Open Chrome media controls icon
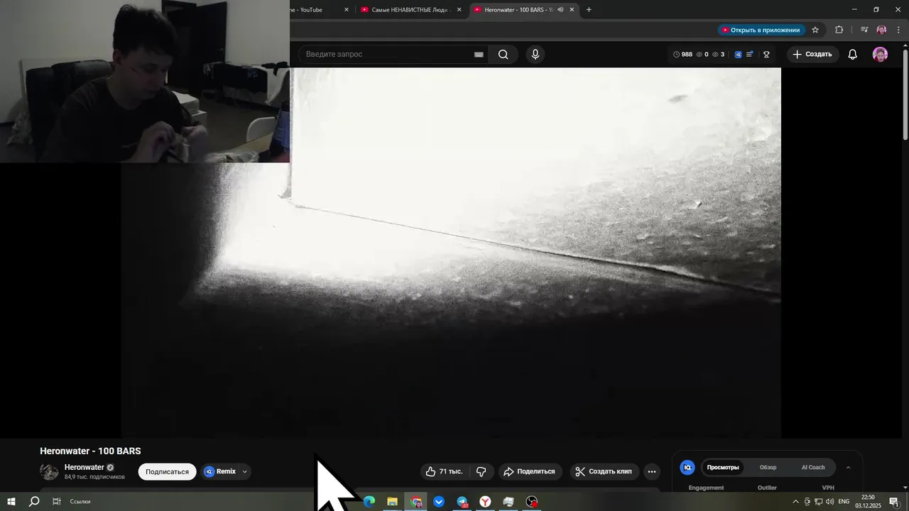Image resolution: width=909 pixels, height=511 pixels. (x=864, y=30)
